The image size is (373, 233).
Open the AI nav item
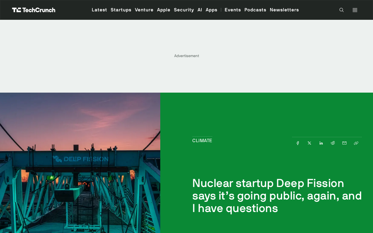coord(200,10)
